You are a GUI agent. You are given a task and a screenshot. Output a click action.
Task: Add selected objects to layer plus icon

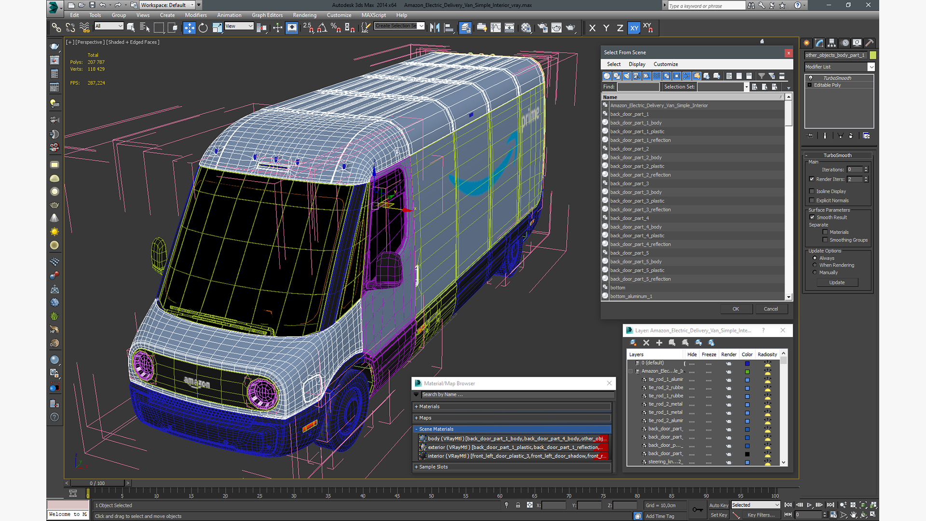659,343
